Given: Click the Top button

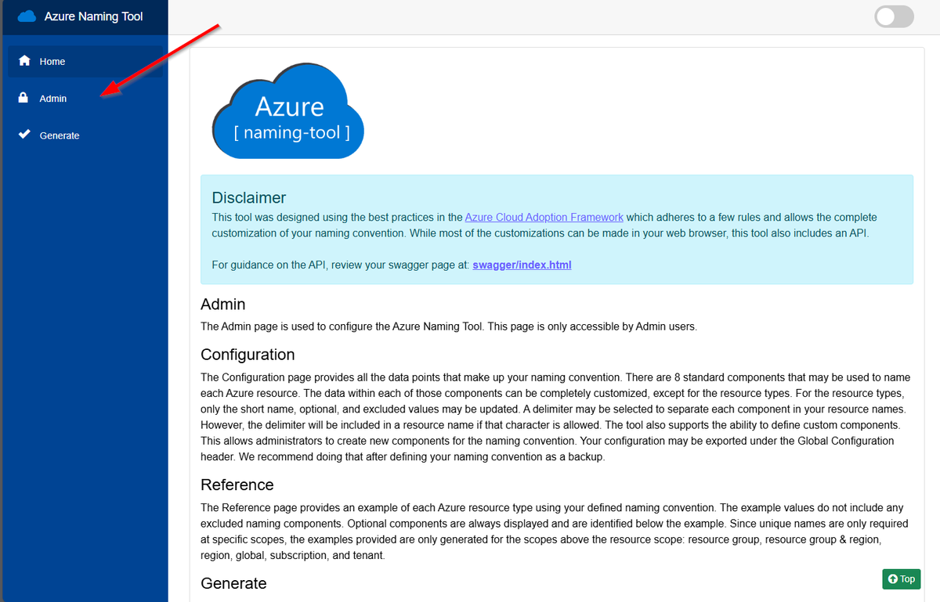Looking at the screenshot, I should coord(902,579).
